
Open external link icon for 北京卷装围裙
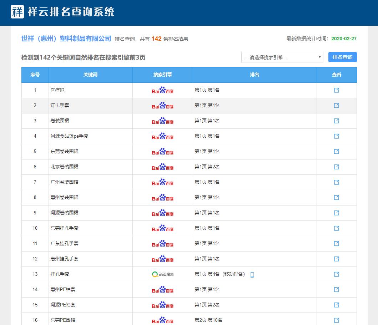[336, 167]
